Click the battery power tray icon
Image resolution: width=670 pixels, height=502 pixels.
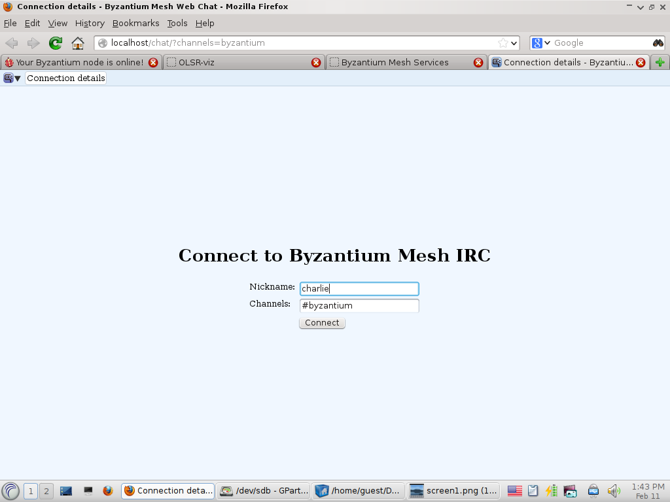[x=551, y=491]
